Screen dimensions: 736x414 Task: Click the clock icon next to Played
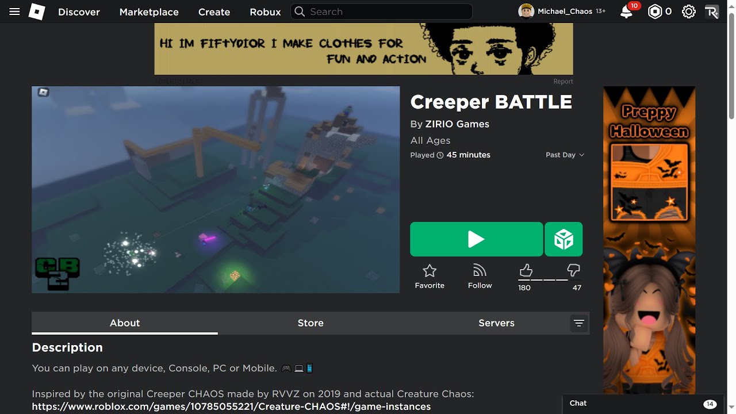[440, 155]
